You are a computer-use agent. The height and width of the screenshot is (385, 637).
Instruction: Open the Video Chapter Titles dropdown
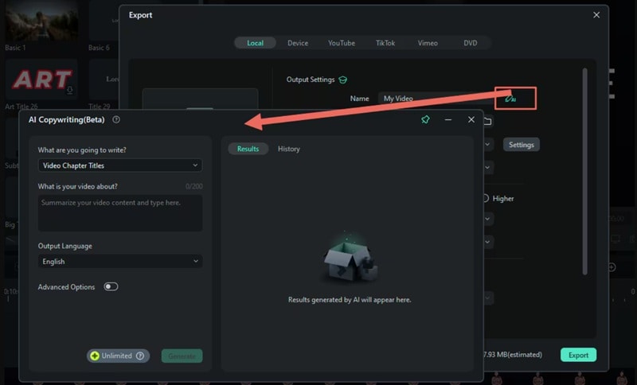coord(120,165)
